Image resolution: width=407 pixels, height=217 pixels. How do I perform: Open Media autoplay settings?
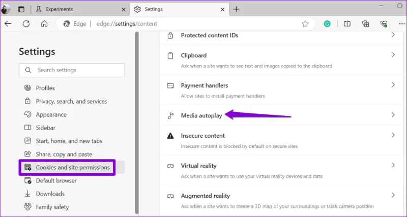coord(281,115)
